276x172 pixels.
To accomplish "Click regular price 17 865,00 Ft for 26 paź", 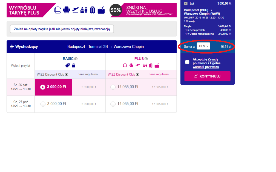I will [160, 87].
